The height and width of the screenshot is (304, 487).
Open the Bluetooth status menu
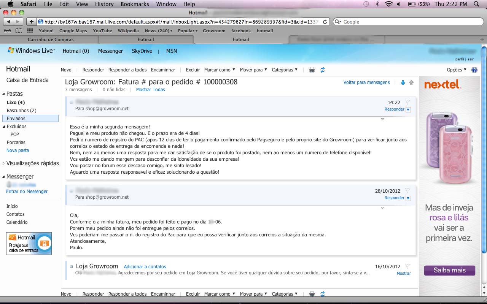click(377, 4)
